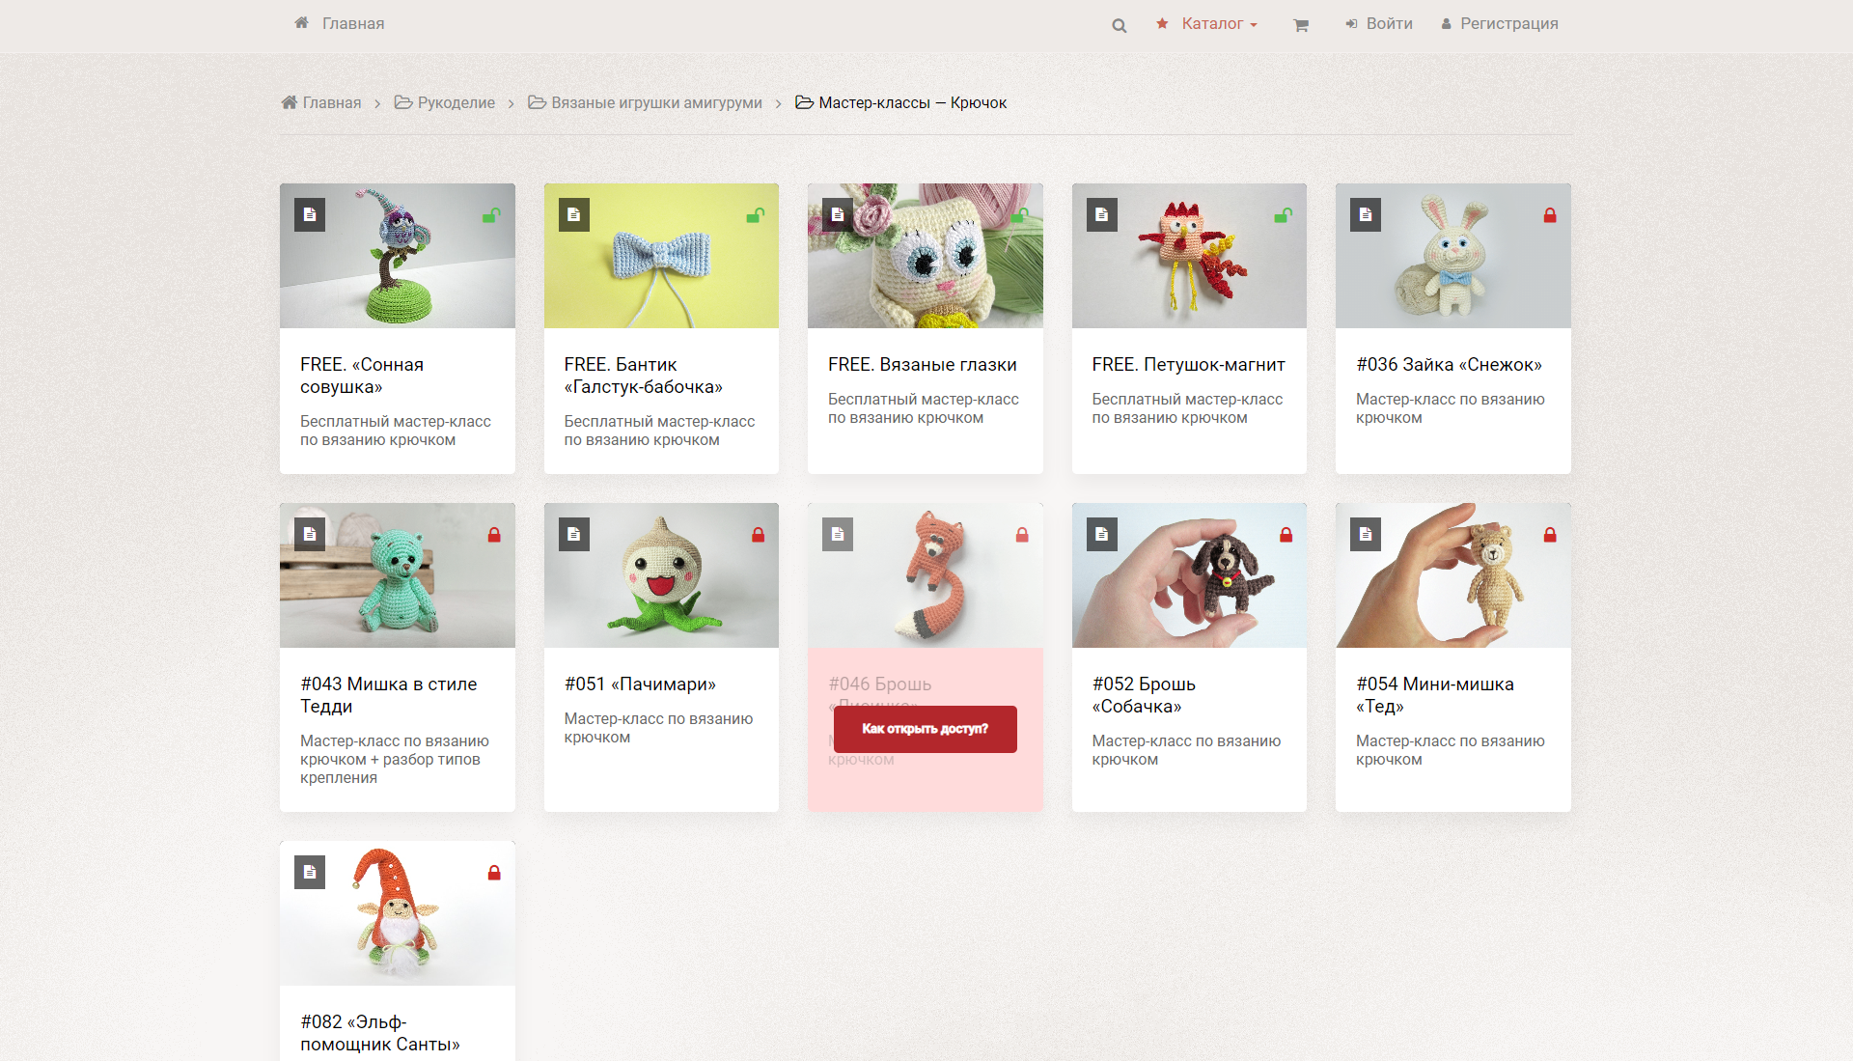
Task: Click the Как открыть доступ? button
Action: click(926, 729)
